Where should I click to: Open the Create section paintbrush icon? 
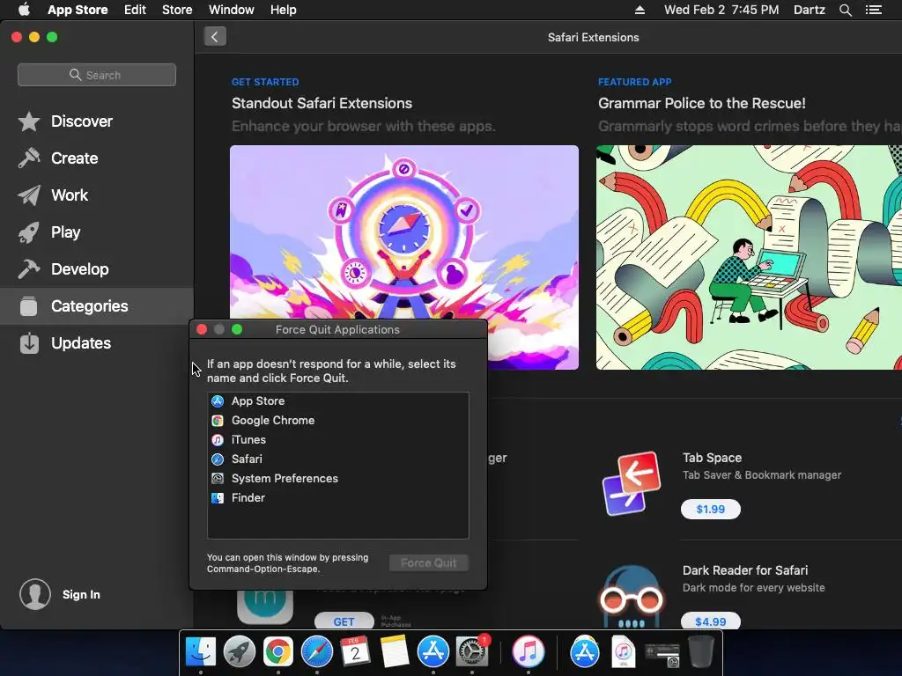29,158
